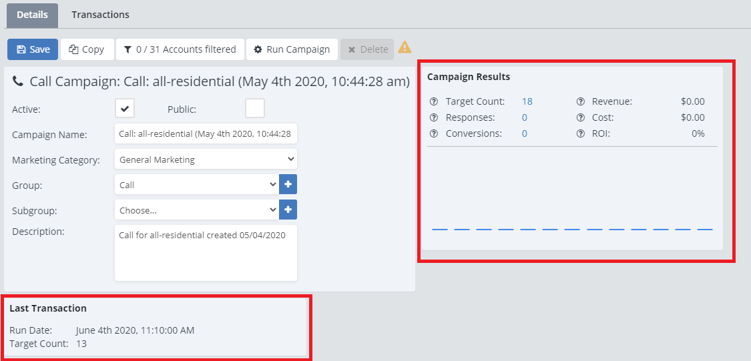
Task: Open the Accounts filtered button
Action: click(180, 49)
